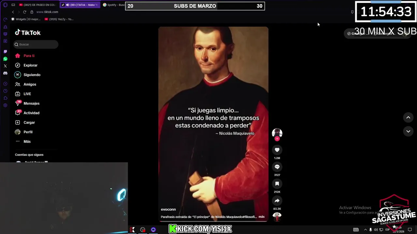Open the Twitch icon in browser sidebar
Image resolution: width=417 pixels, height=234 pixels.
(5, 52)
